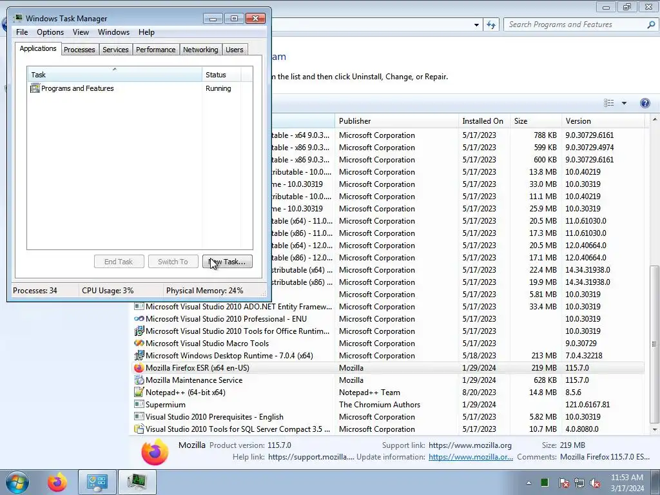Click the Visual Studio 2010 Professional icon

click(x=139, y=319)
